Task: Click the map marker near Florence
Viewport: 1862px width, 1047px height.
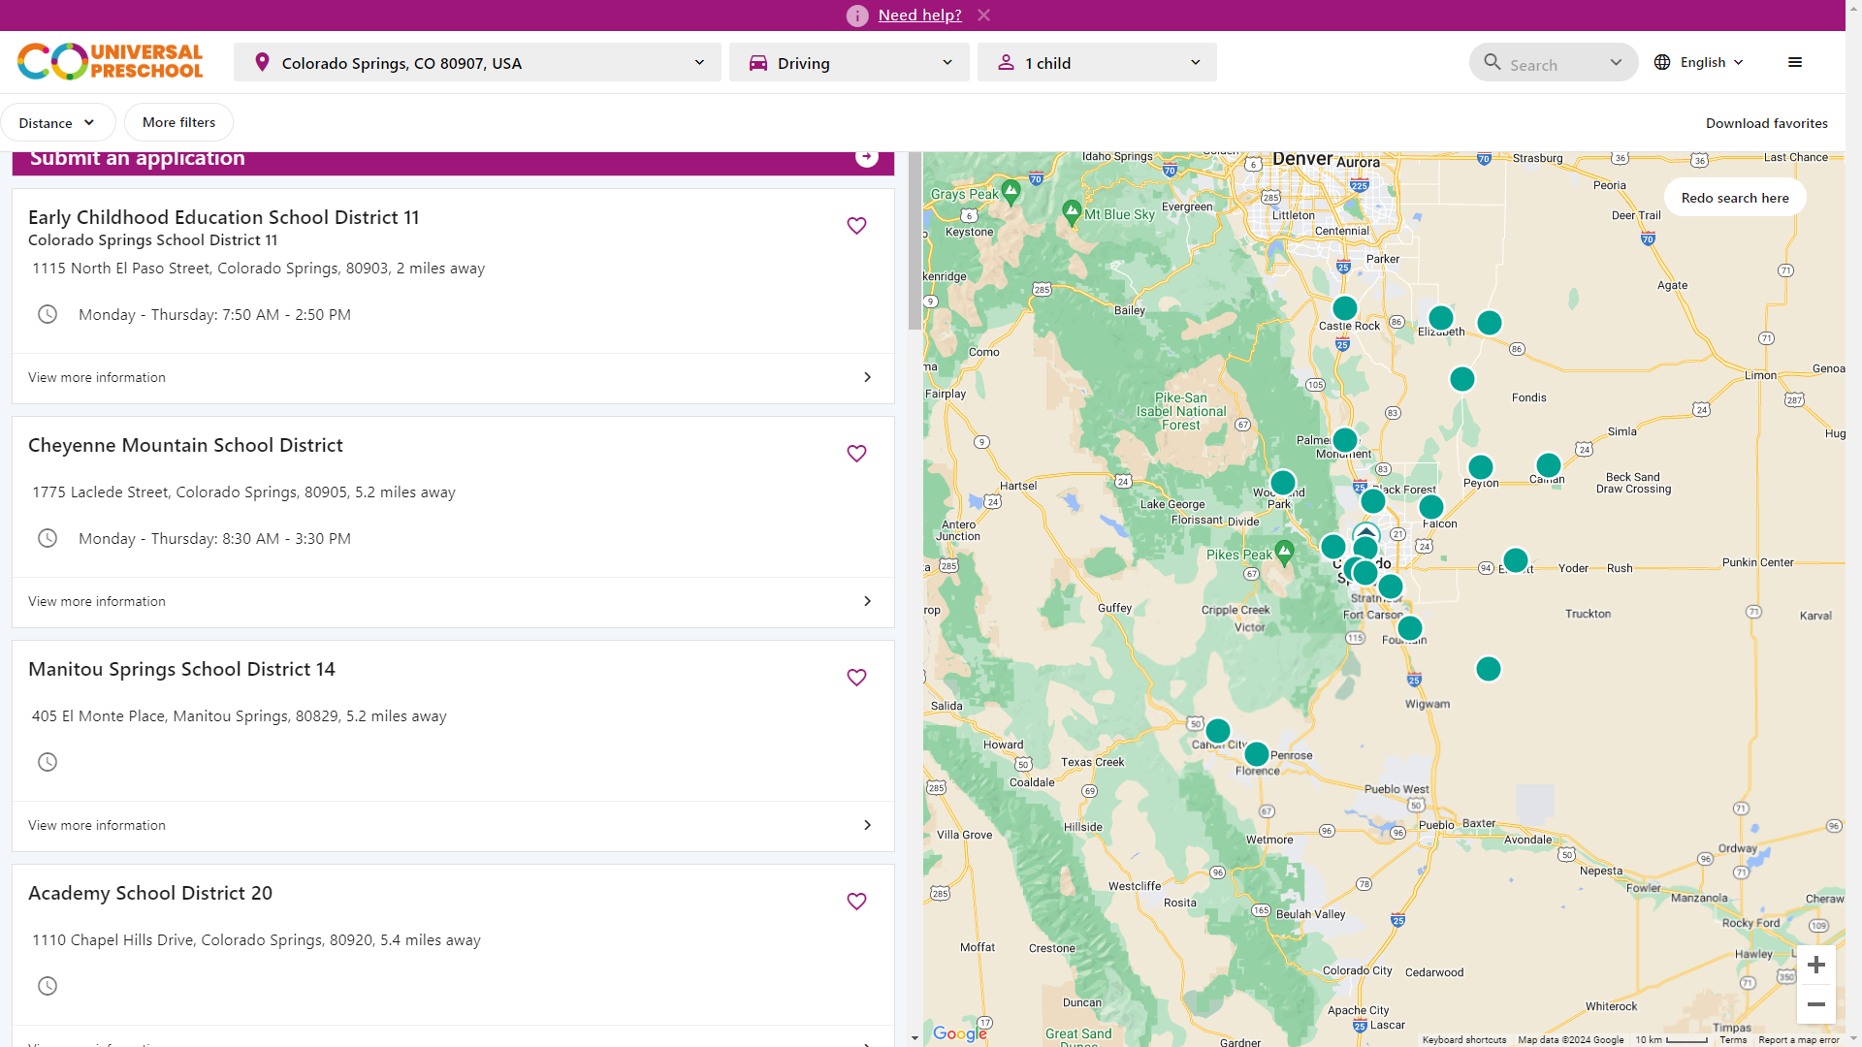Action: [x=1256, y=753]
